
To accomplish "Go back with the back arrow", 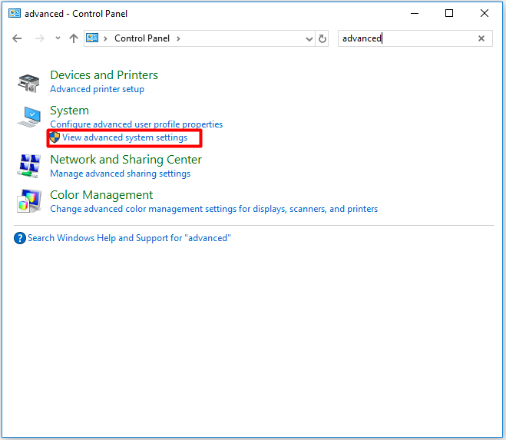I will [x=17, y=38].
